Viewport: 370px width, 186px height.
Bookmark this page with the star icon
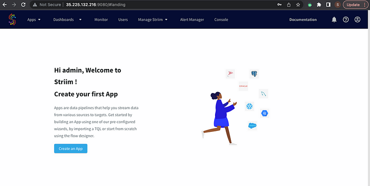coord(298,5)
